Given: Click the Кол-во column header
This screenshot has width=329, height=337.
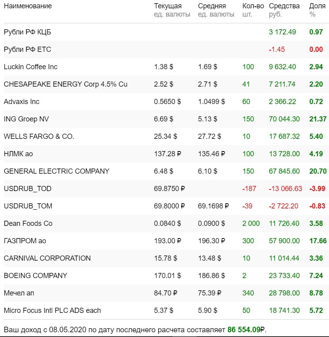Looking at the screenshot, I should pos(253,6).
